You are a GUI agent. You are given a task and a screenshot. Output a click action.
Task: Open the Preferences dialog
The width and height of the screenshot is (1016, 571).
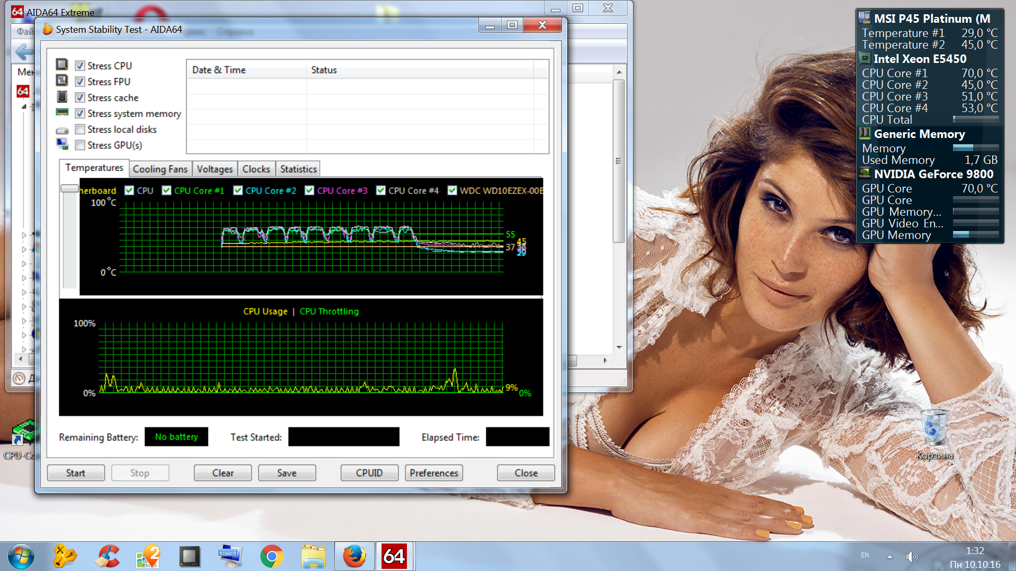click(x=433, y=473)
